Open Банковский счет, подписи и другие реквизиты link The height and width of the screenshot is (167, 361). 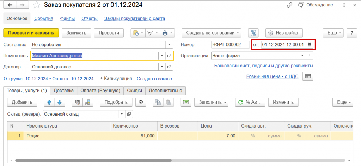[263, 66]
